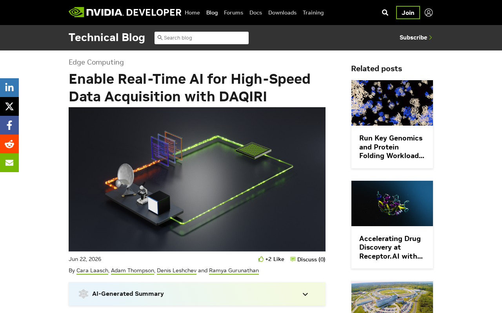Click Subscribe link

(416, 38)
